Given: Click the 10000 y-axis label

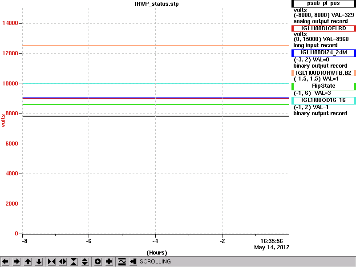Looking at the screenshot, I should [x=10, y=84].
